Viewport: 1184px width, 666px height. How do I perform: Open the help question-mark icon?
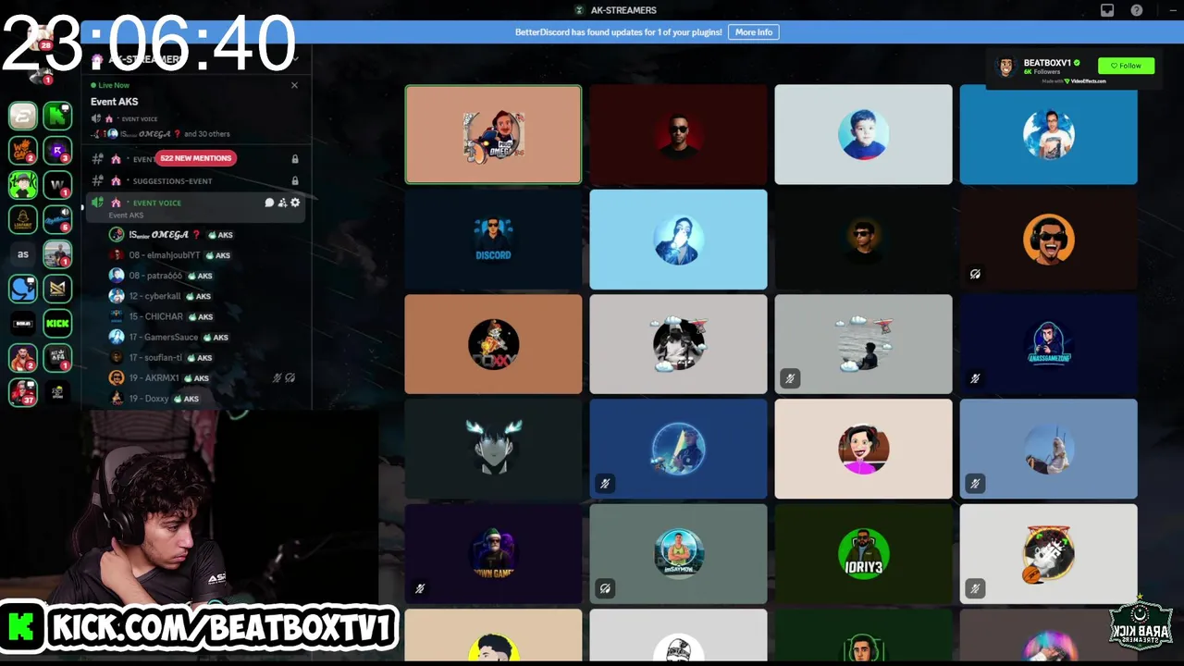tap(1137, 10)
